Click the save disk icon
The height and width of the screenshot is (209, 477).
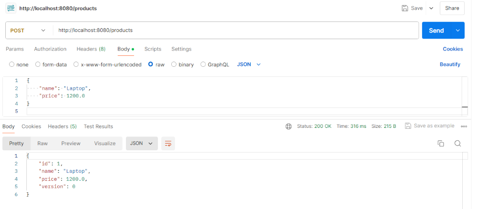[x=405, y=8]
